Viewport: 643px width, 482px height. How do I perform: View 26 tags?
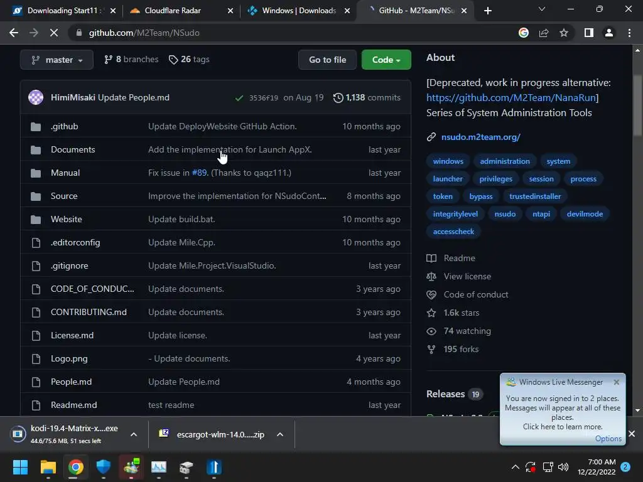point(189,60)
